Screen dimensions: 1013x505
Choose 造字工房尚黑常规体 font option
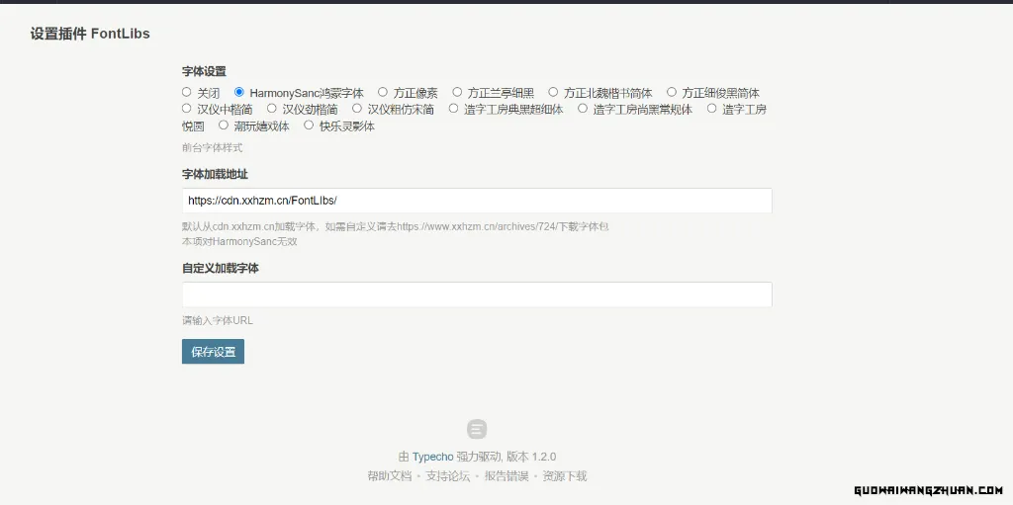pyautogui.click(x=582, y=109)
